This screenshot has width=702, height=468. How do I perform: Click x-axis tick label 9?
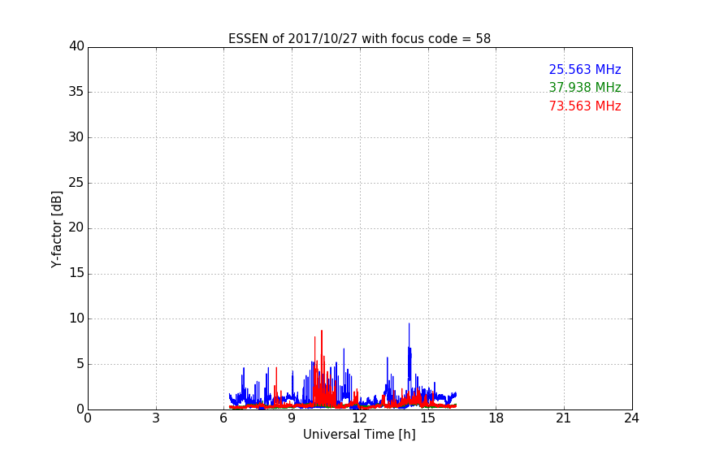(292, 418)
